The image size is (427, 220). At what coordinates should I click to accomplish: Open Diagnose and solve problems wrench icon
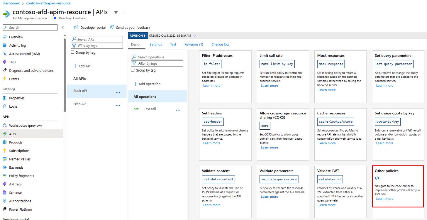[x=4, y=70]
